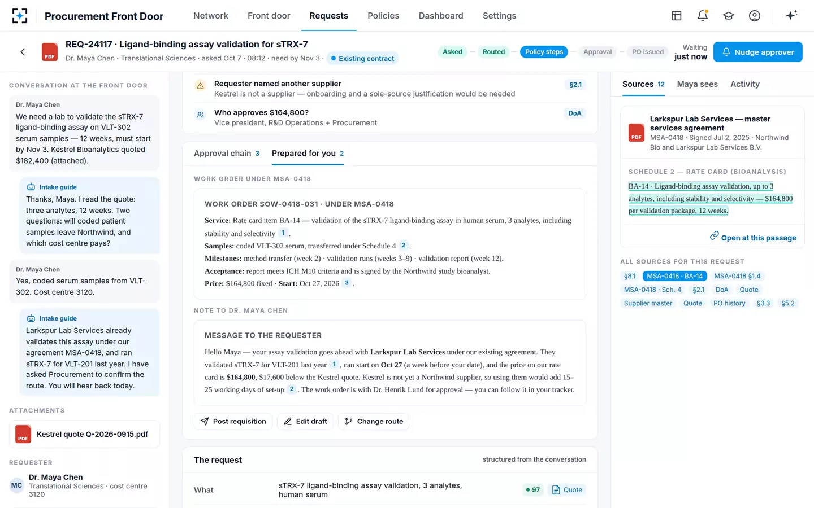The image size is (814, 508).
Task: Open the graduation cap learning icon
Action: [x=729, y=16]
